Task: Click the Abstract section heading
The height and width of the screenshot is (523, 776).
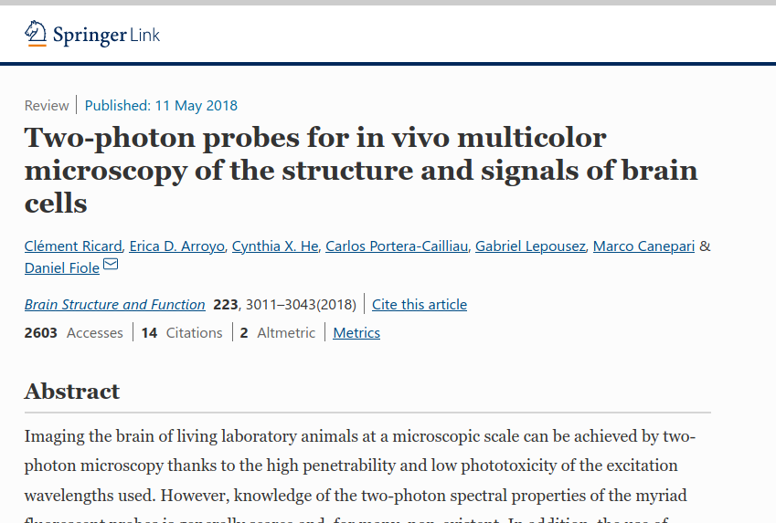Action: click(72, 392)
